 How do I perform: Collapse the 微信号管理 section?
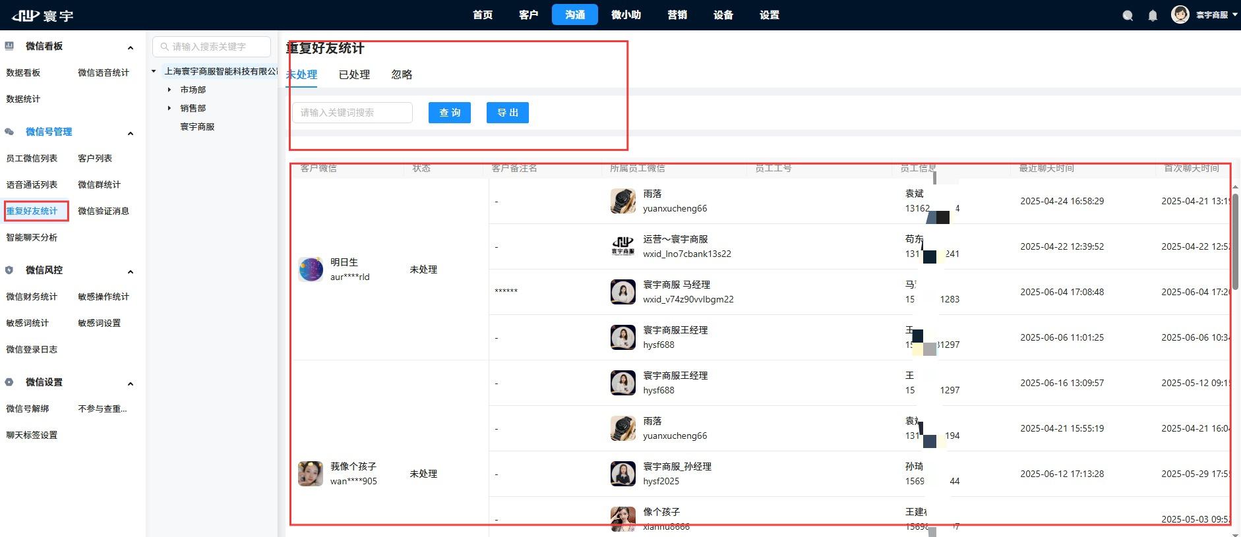point(131,133)
